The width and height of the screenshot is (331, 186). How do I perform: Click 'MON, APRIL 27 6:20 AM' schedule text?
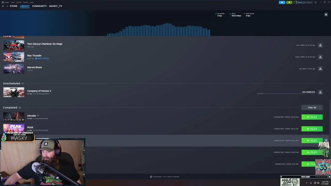(x=305, y=57)
